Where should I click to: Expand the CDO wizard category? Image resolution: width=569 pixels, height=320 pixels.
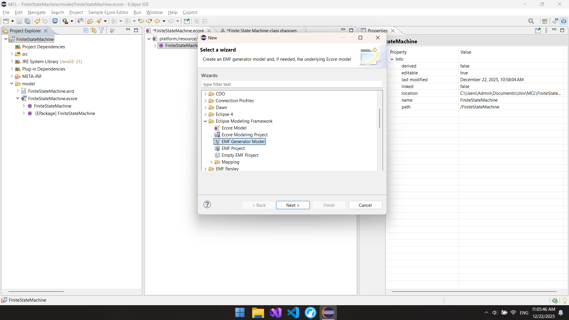[205, 94]
